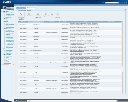Click the Tiltás disable icon
The height and width of the screenshot is (102, 128).
point(52,14)
